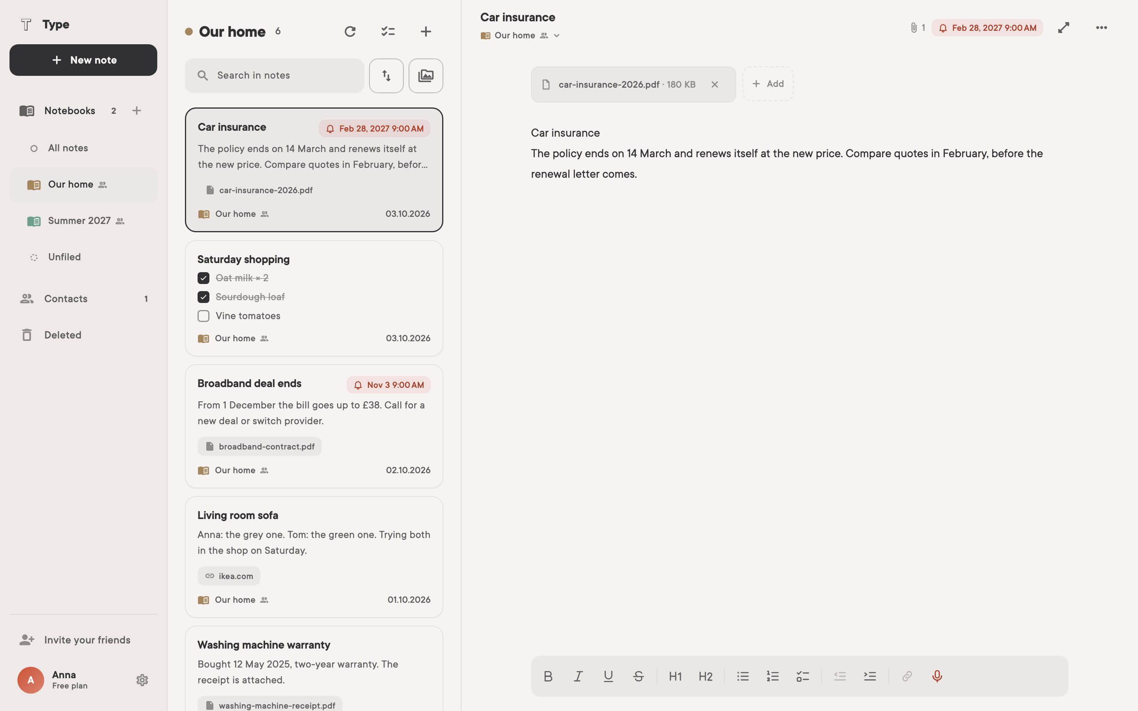
Task: Open checklist view icon in list header
Action: (388, 32)
